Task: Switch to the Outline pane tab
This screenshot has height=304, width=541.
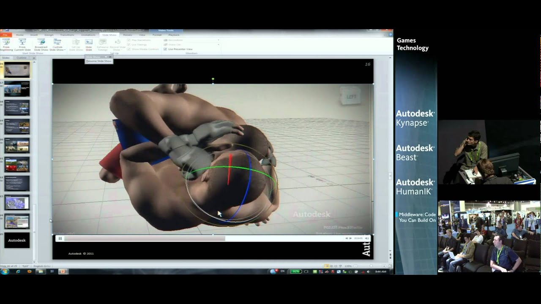Action: (21, 58)
